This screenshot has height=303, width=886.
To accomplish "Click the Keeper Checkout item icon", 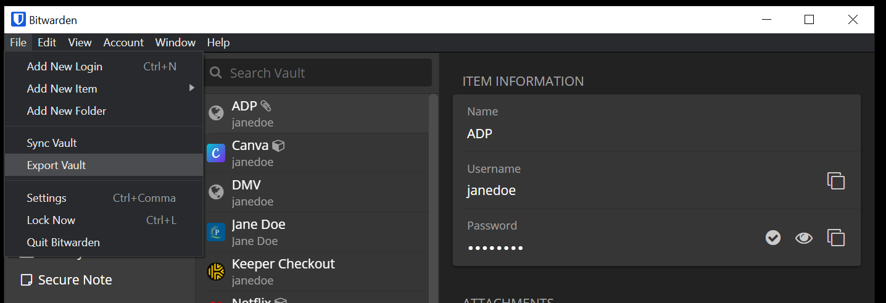I will click(216, 272).
